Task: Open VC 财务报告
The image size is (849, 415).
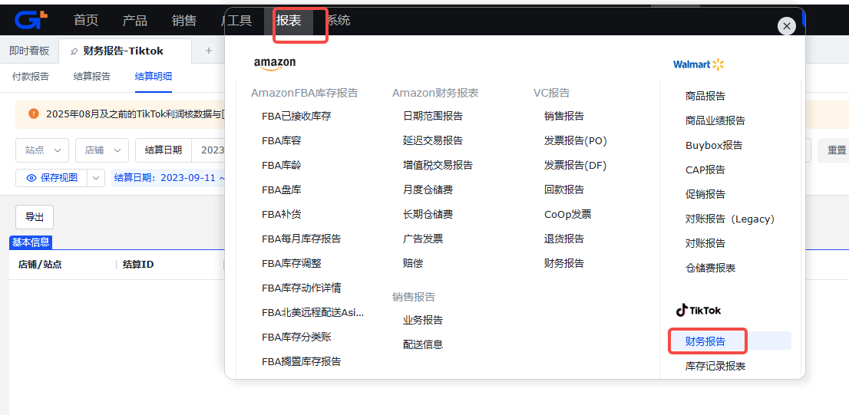Action: click(x=564, y=264)
